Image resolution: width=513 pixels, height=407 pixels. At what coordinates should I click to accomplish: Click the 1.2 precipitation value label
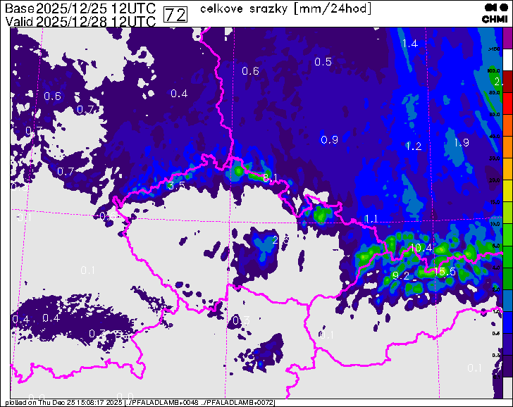point(414,146)
